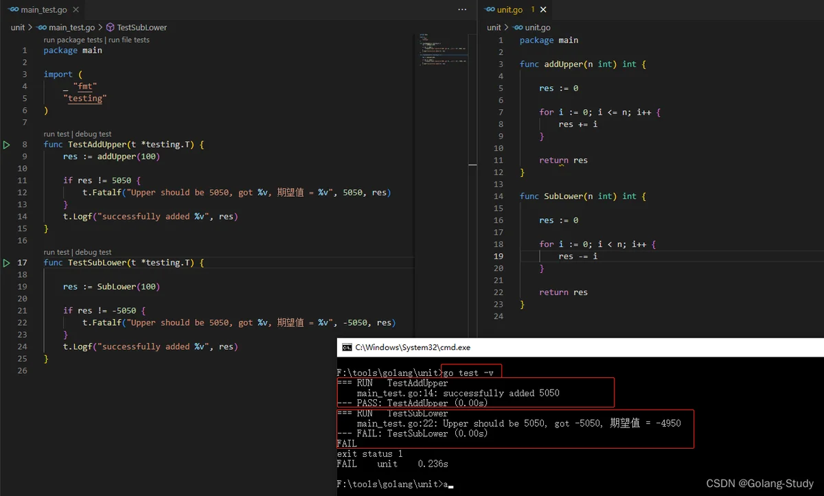The width and height of the screenshot is (824, 496).
Task: Click 'res := SubLower(100)' in test file
Action: (x=111, y=287)
